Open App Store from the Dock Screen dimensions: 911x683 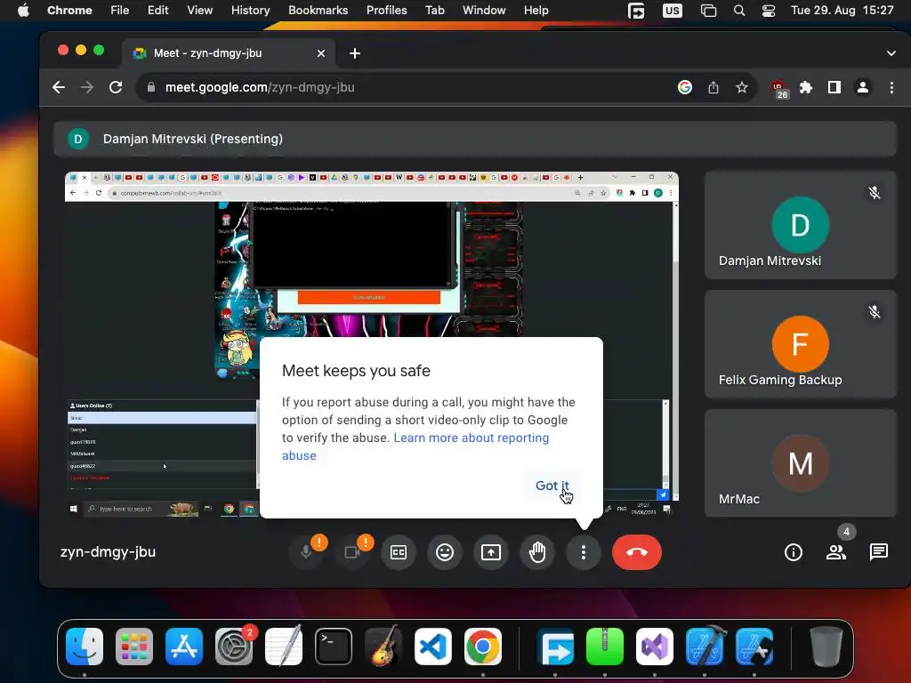click(184, 646)
